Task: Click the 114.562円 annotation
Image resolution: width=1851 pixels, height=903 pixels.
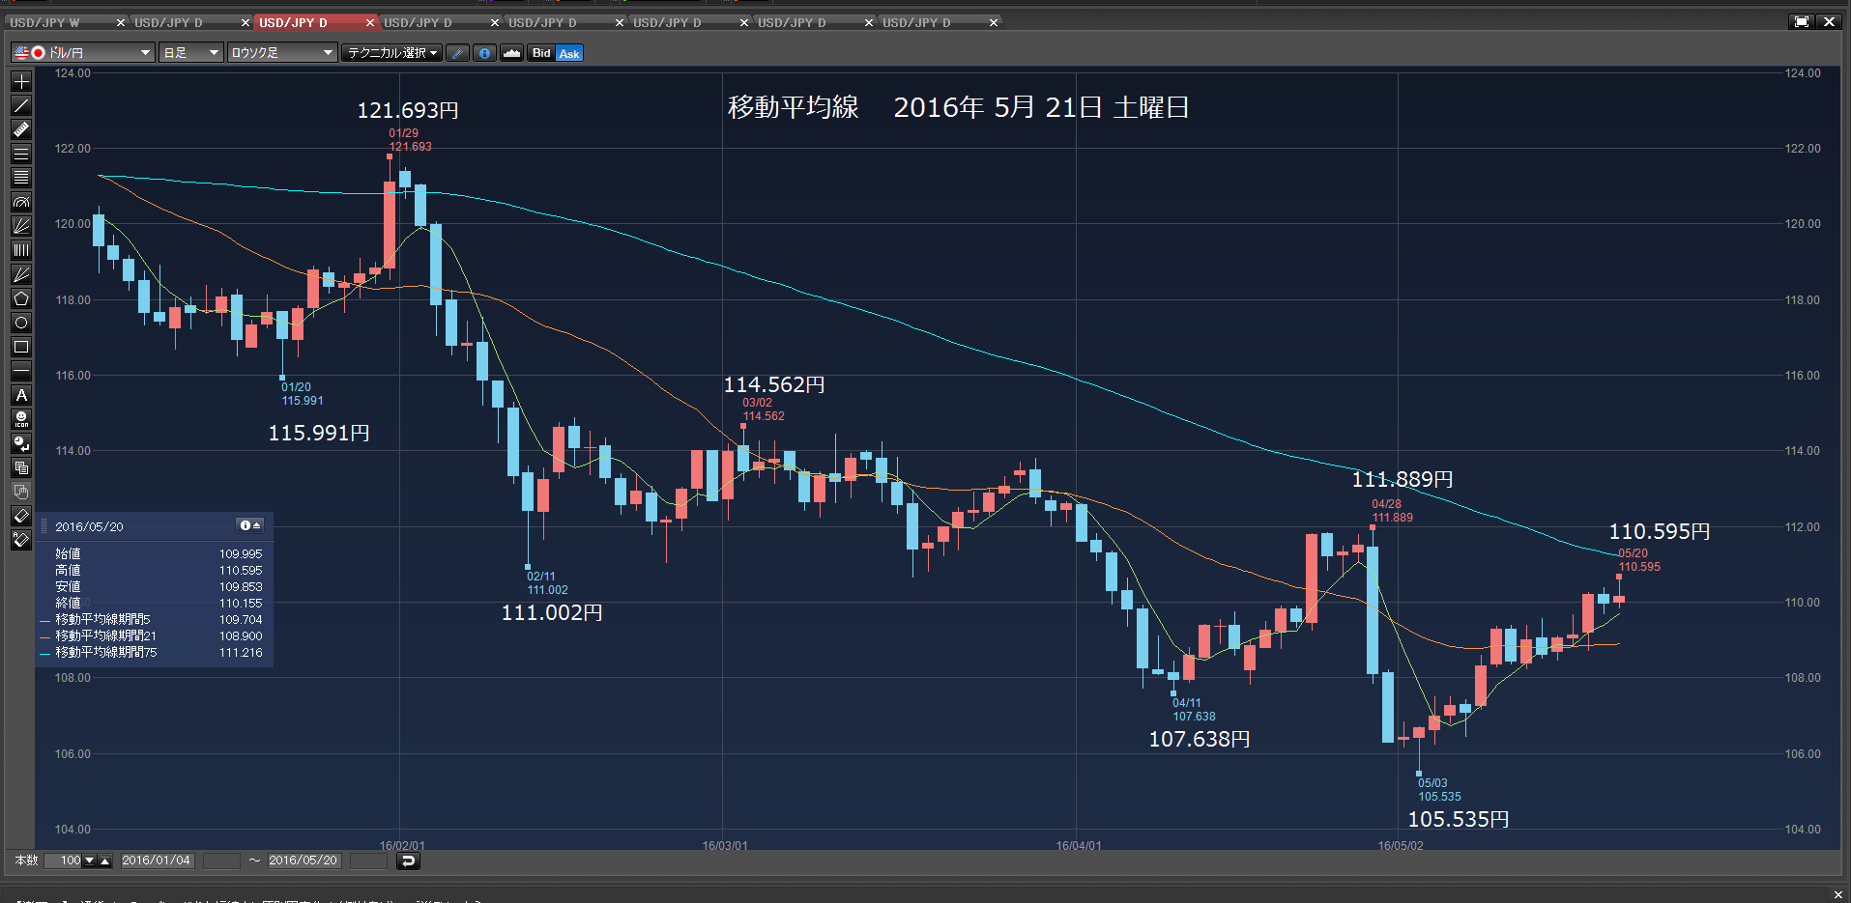Action: coord(774,384)
